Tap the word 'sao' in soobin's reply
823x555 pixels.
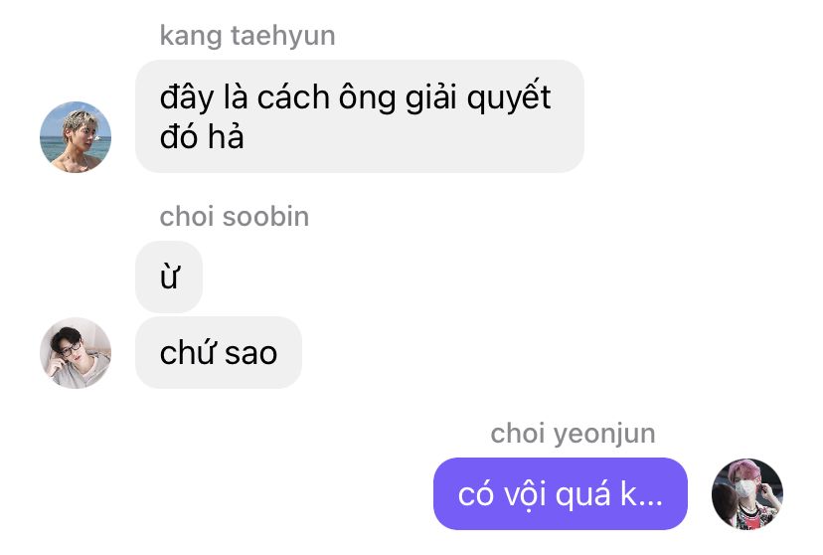point(250,353)
